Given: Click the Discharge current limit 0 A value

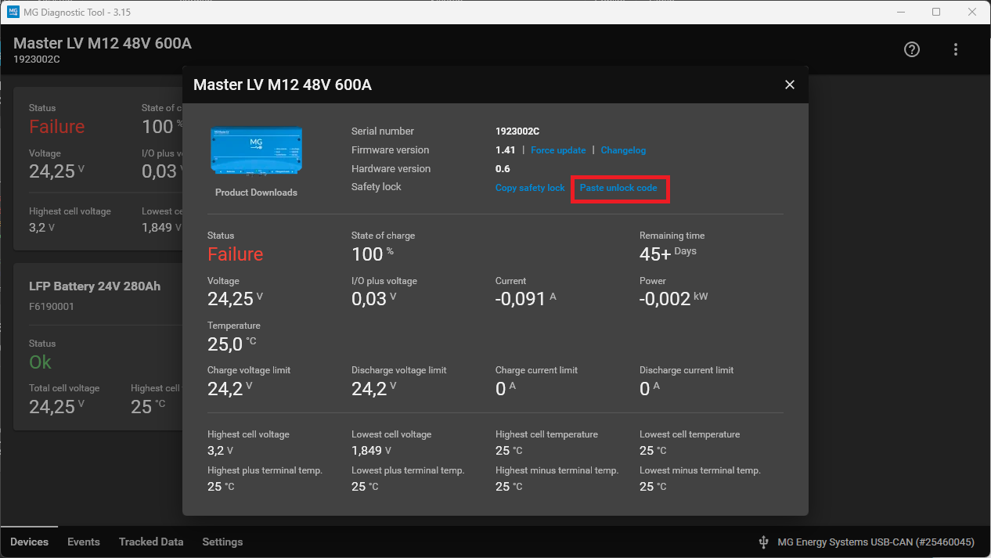Looking at the screenshot, I should pos(650,388).
